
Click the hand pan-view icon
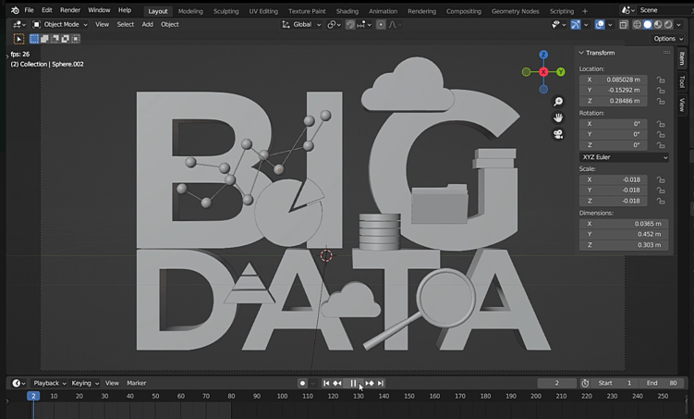click(558, 117)
